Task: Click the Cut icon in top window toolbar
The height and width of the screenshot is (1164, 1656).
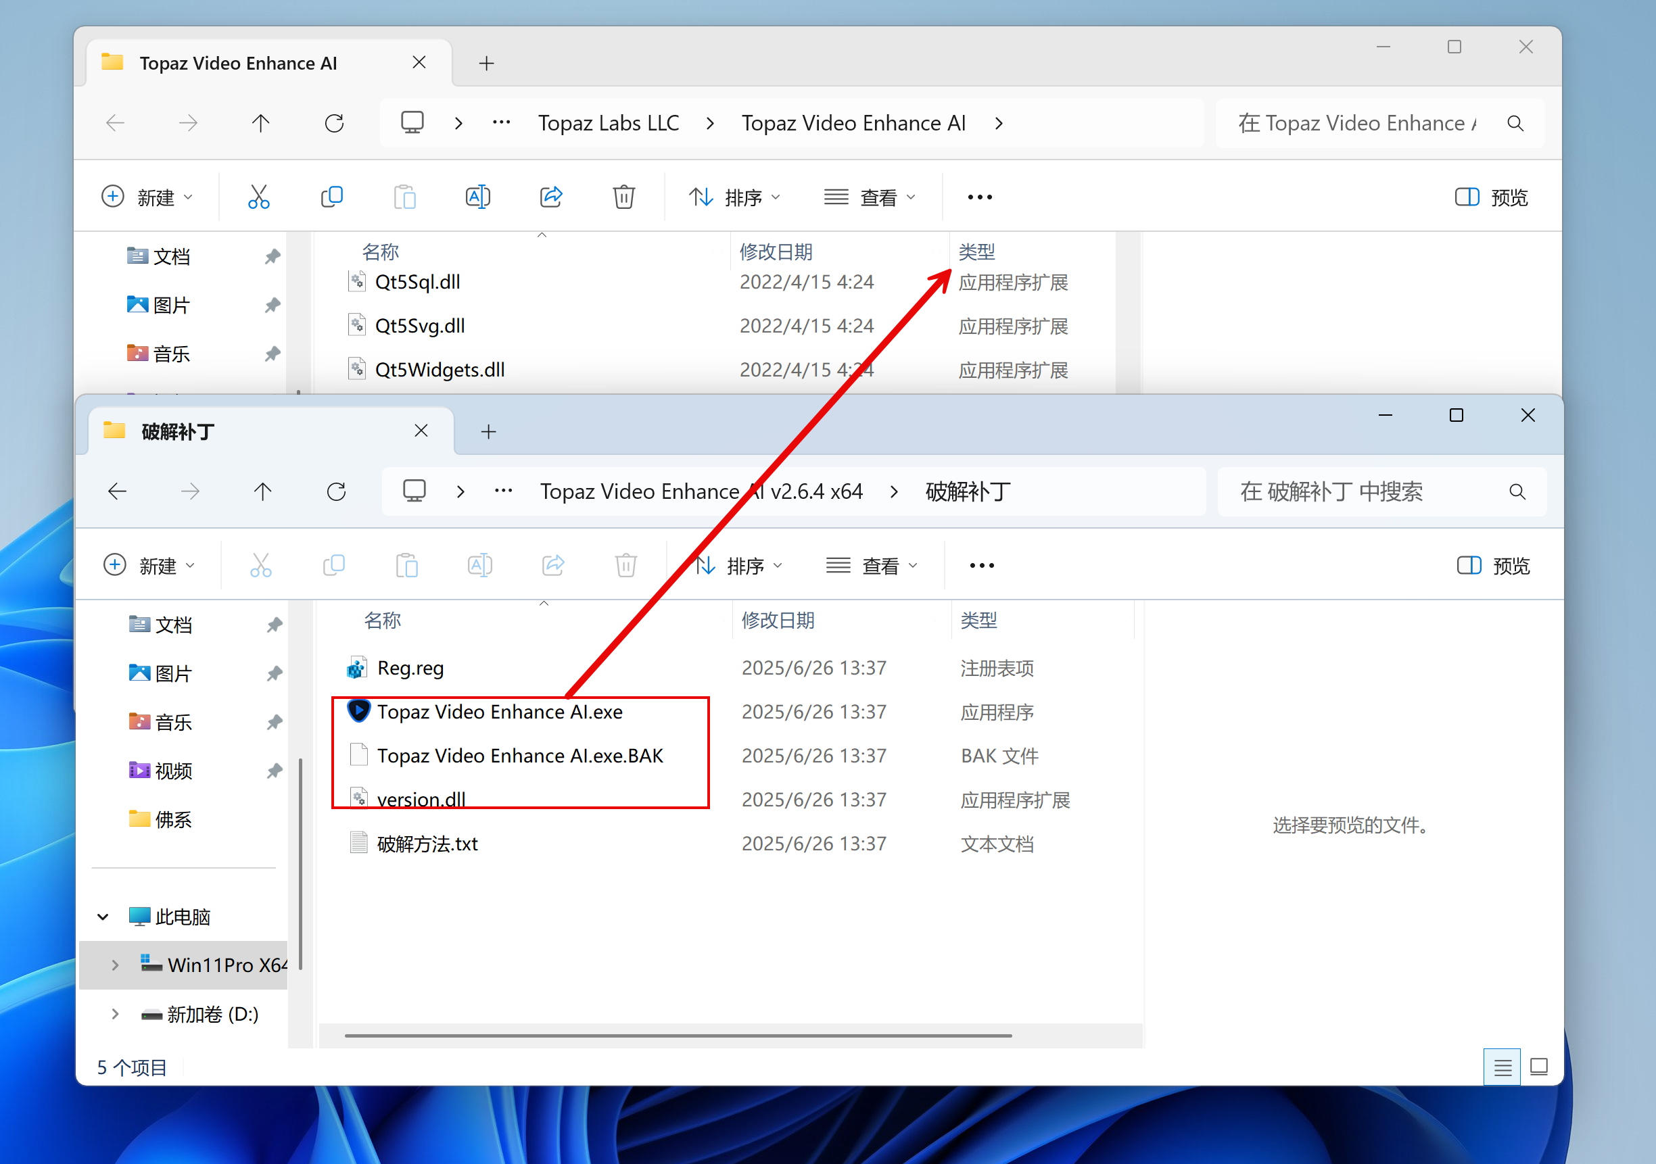Action: click(x=258, y=197)
